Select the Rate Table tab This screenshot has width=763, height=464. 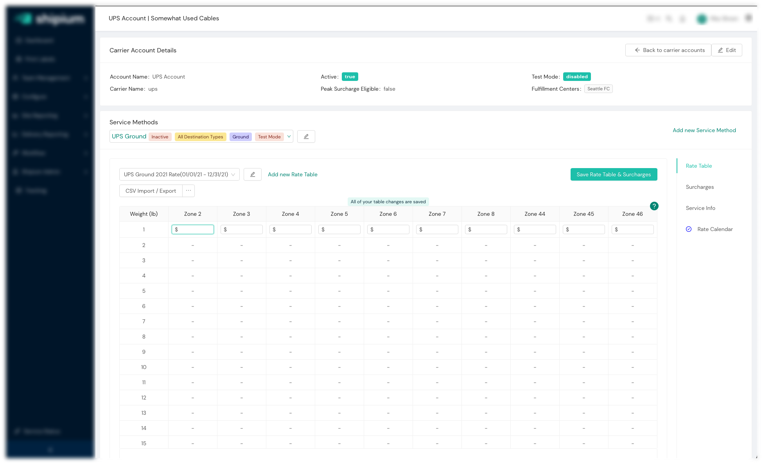click(698, 166)
